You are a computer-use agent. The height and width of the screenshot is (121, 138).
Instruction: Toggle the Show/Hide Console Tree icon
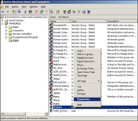click(19, 12)
